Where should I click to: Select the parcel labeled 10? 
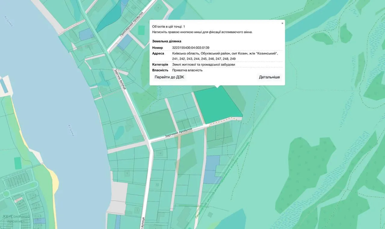tap(157, 184)
